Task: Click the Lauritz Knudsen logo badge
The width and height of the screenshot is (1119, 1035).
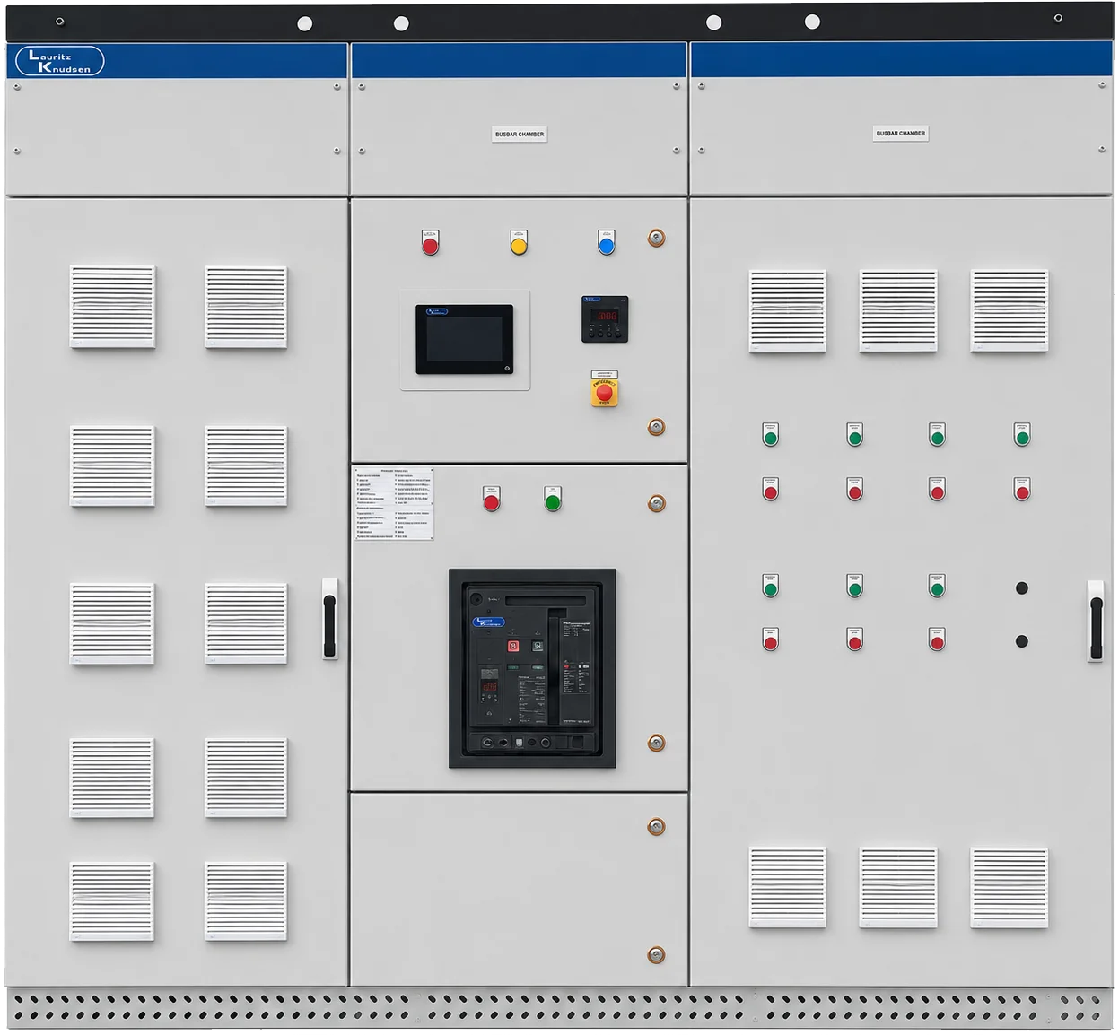Action: point(59,61)
